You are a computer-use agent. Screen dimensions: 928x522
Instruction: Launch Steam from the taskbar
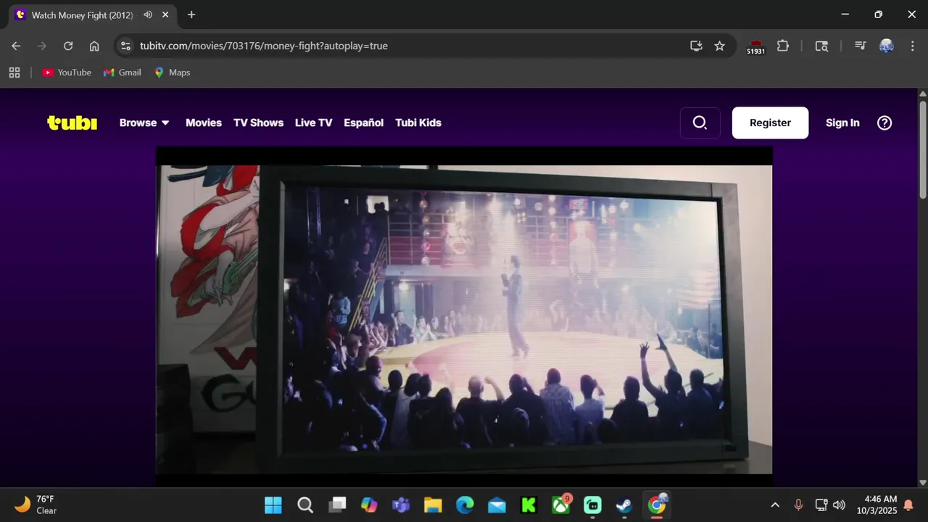(x=624, y=505)
